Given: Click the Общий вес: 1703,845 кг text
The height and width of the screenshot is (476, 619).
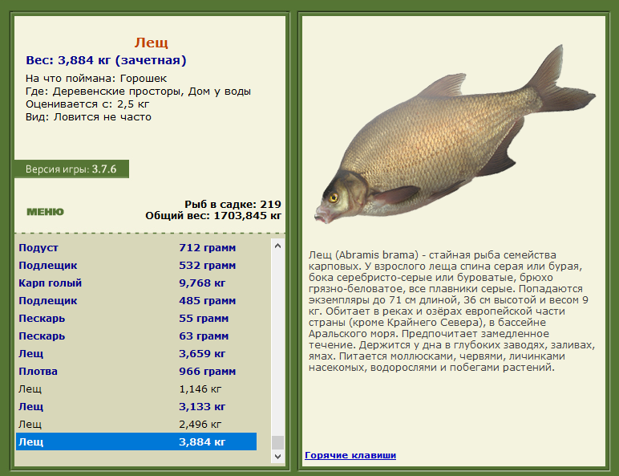Looking at the screenshot, I should (213, 216).
